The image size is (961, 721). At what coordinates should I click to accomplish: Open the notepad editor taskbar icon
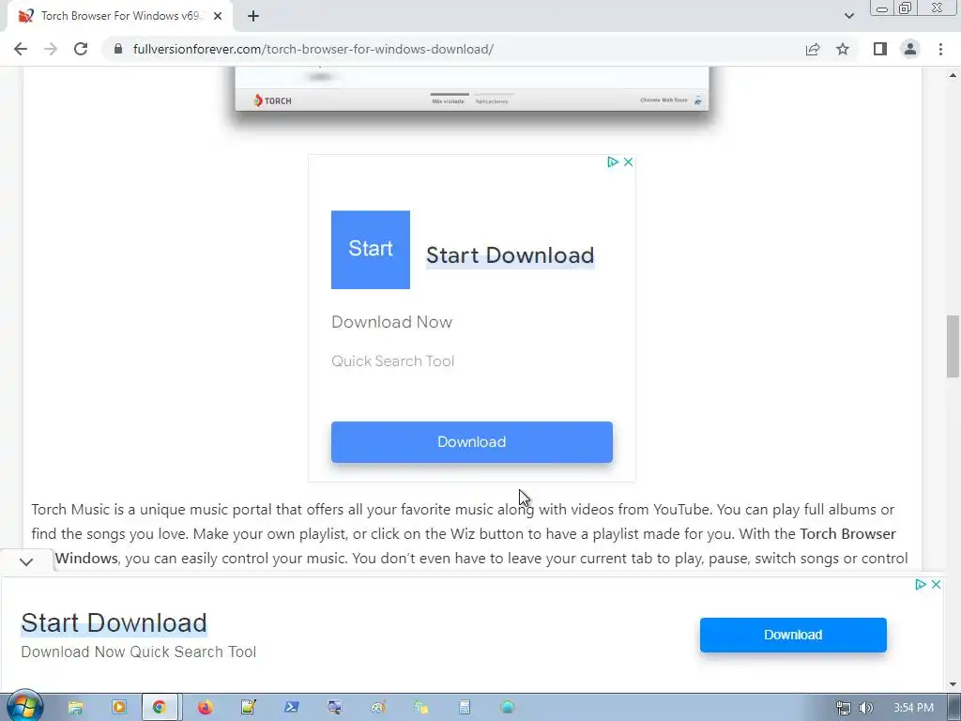point(248,708)
